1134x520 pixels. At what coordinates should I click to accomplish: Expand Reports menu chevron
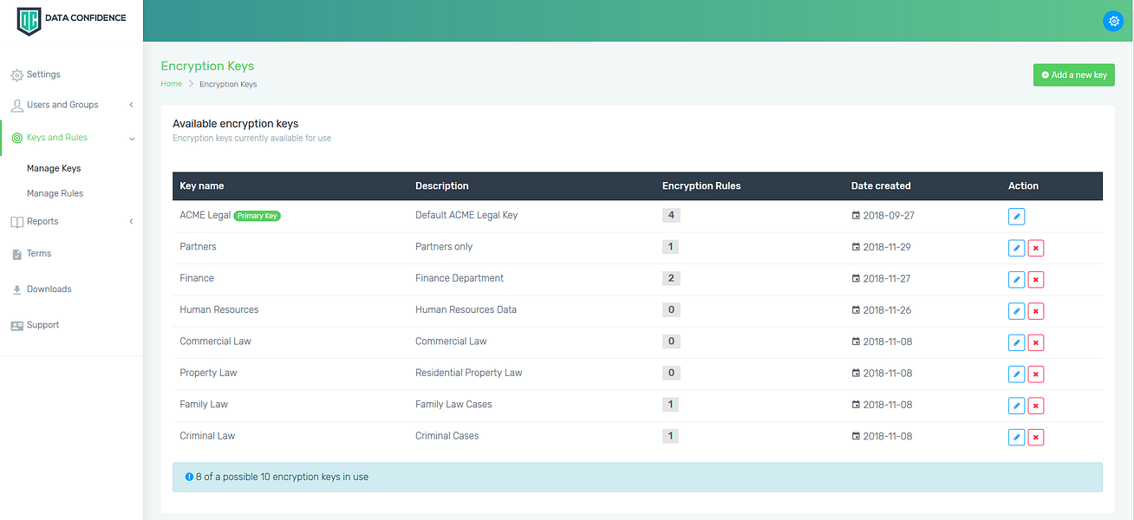tap(131, 222)
